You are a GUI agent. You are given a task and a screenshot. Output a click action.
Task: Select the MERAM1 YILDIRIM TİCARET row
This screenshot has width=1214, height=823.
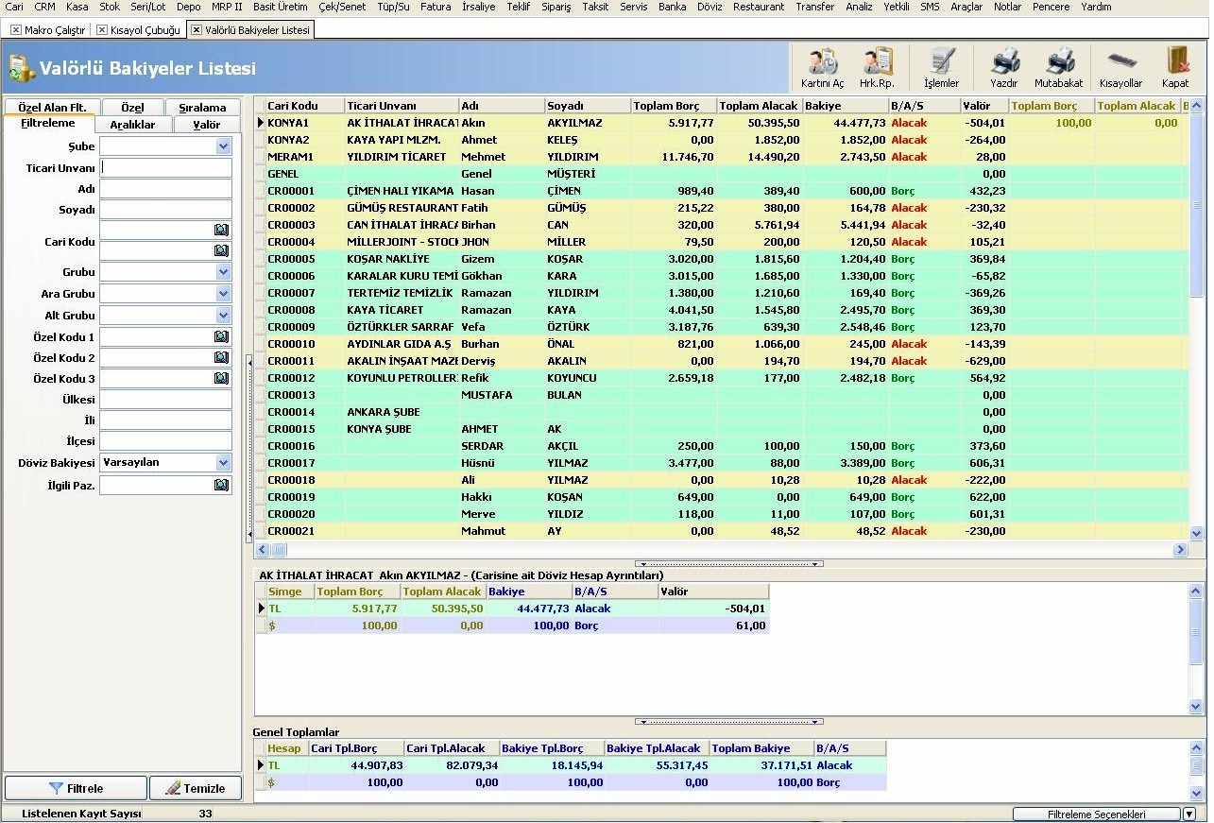coord(721,157)
